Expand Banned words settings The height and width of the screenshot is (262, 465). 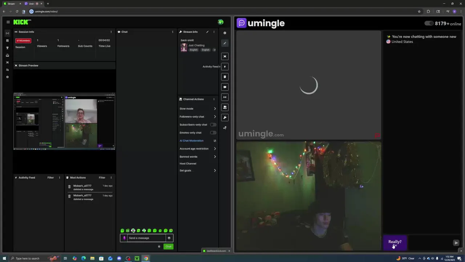click(198, 156)
